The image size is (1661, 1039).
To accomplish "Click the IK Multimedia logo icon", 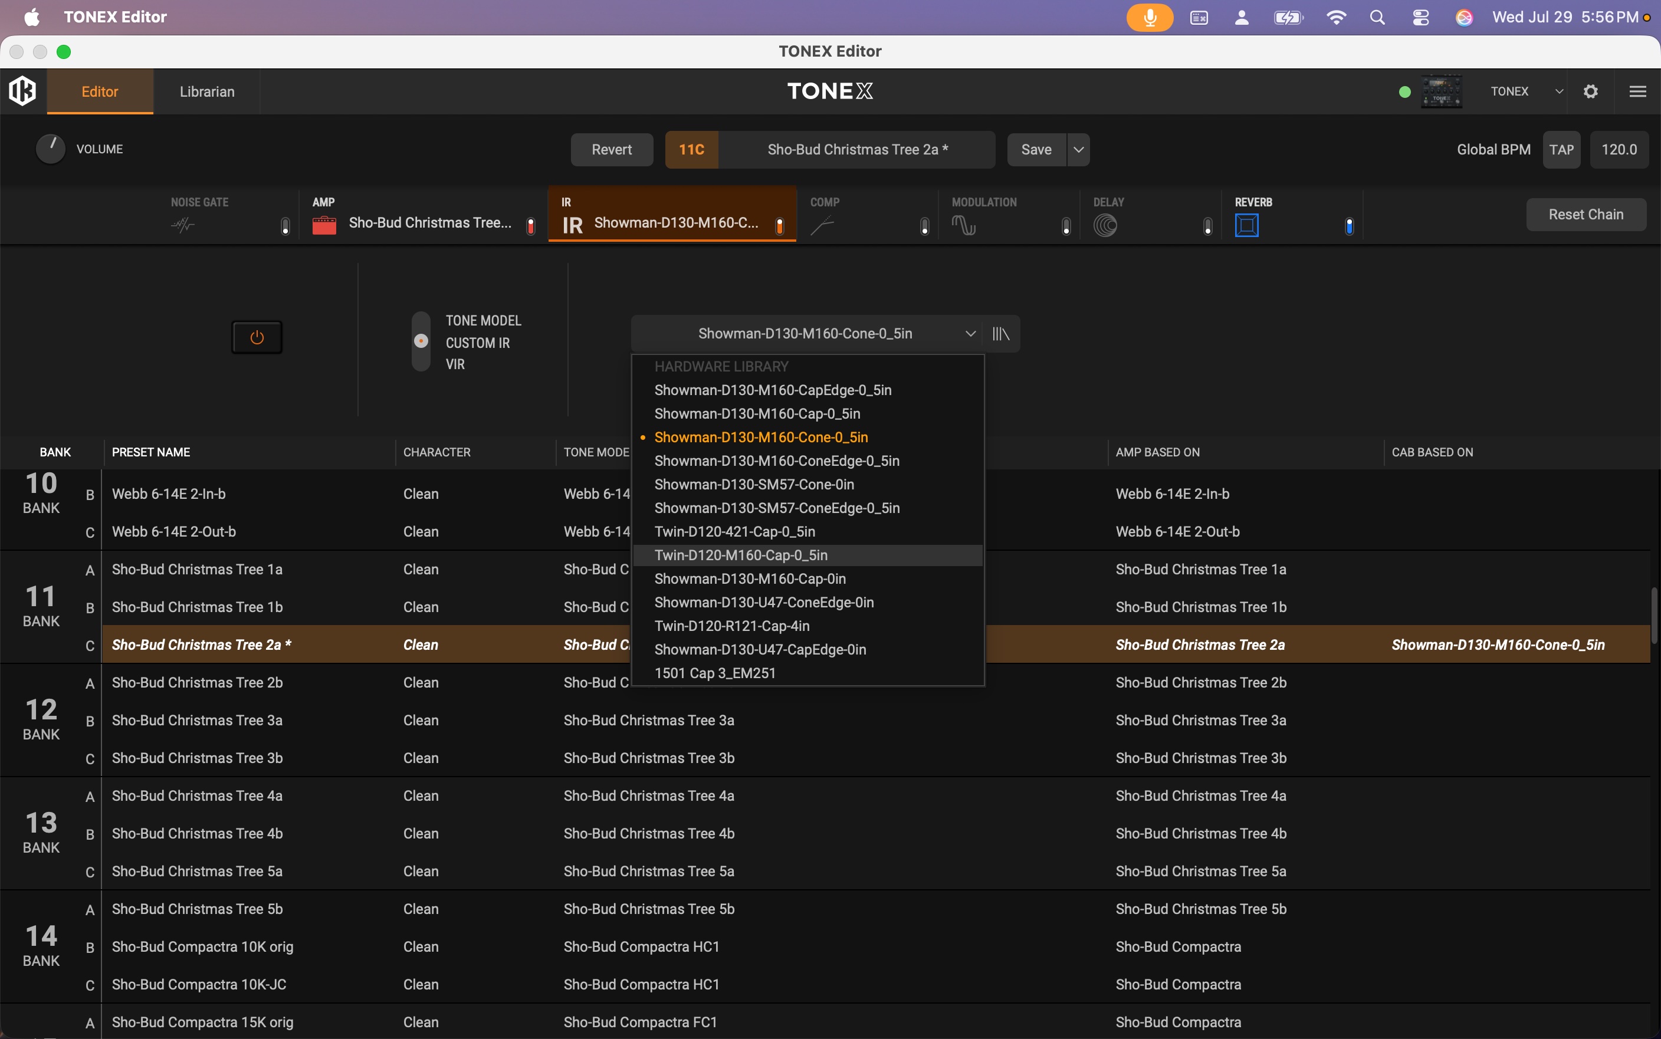I will [22, 91].
